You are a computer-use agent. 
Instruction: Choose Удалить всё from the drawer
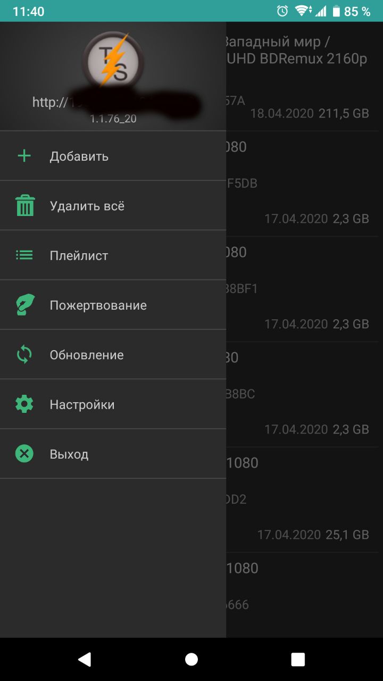click(113, 205)
